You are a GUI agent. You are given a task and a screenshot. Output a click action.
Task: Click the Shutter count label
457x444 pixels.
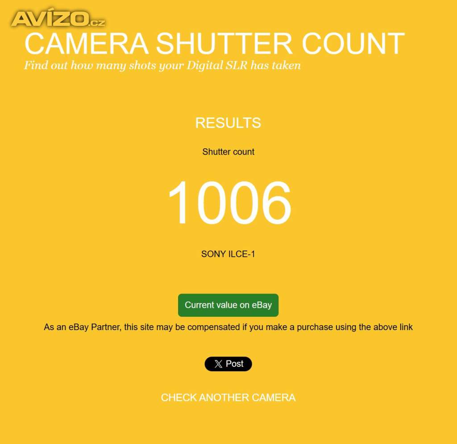click(228, 152)
